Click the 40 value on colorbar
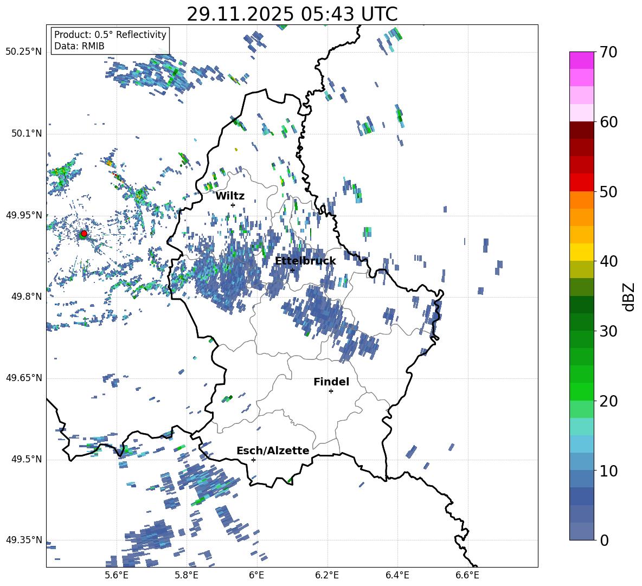This screenshot has width=642, height=586. pyautogui.click(x=608, y=261)
